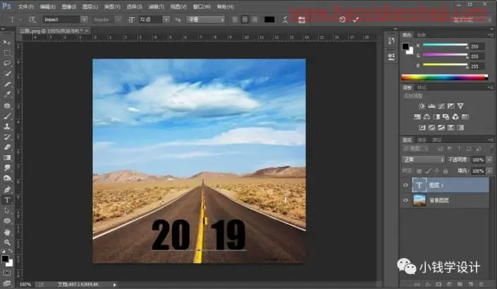The height and width of the screenshot is (289, 497).
Task: Change the screen mode icon
Action: tap(7, 283)
